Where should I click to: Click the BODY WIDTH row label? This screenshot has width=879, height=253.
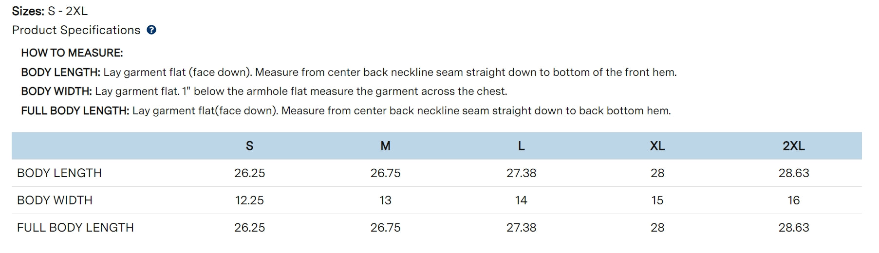[55, 200]
